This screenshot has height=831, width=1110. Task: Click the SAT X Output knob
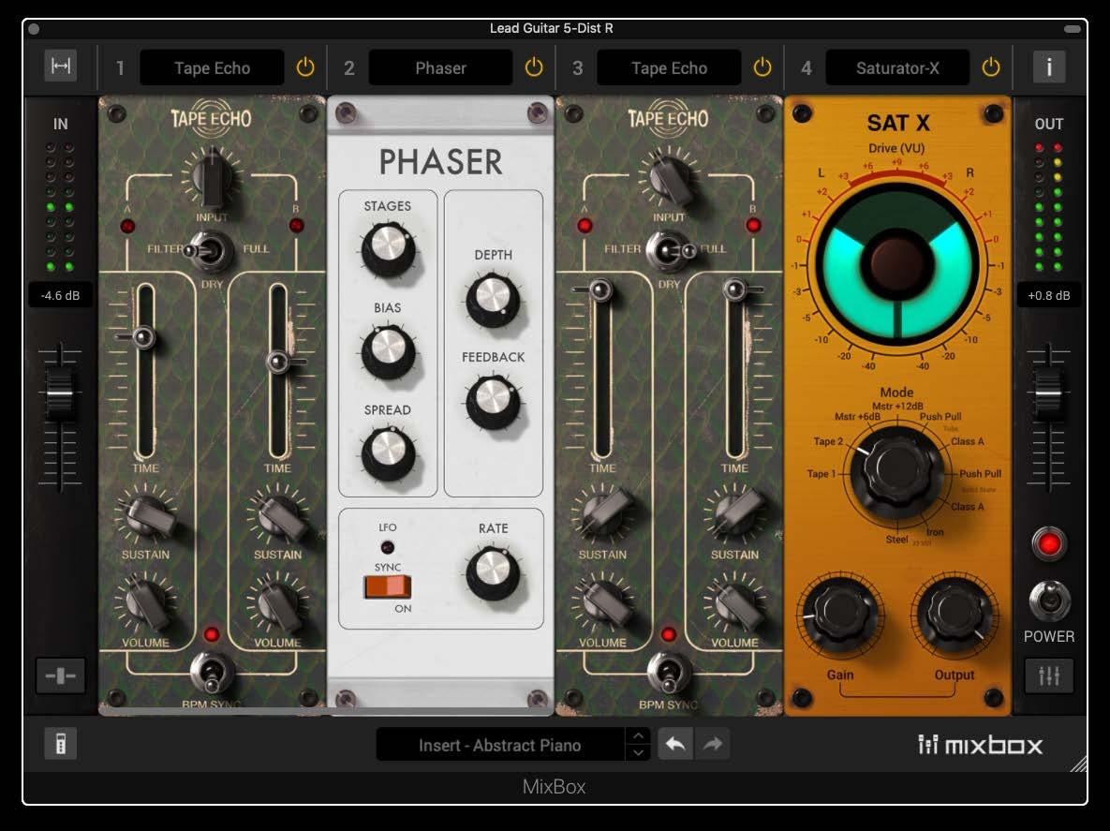click(x=955, y=614)
